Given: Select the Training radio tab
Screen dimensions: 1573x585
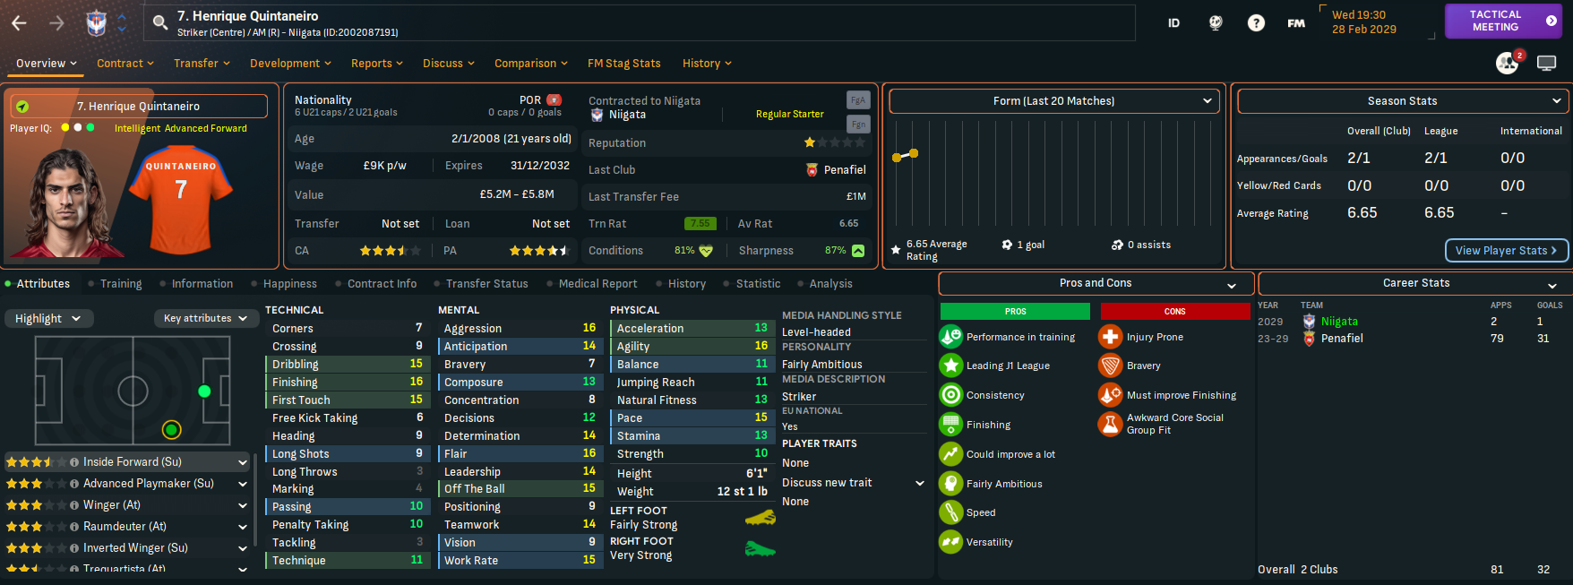Looking at the screenshot, I should coord(120,284).
